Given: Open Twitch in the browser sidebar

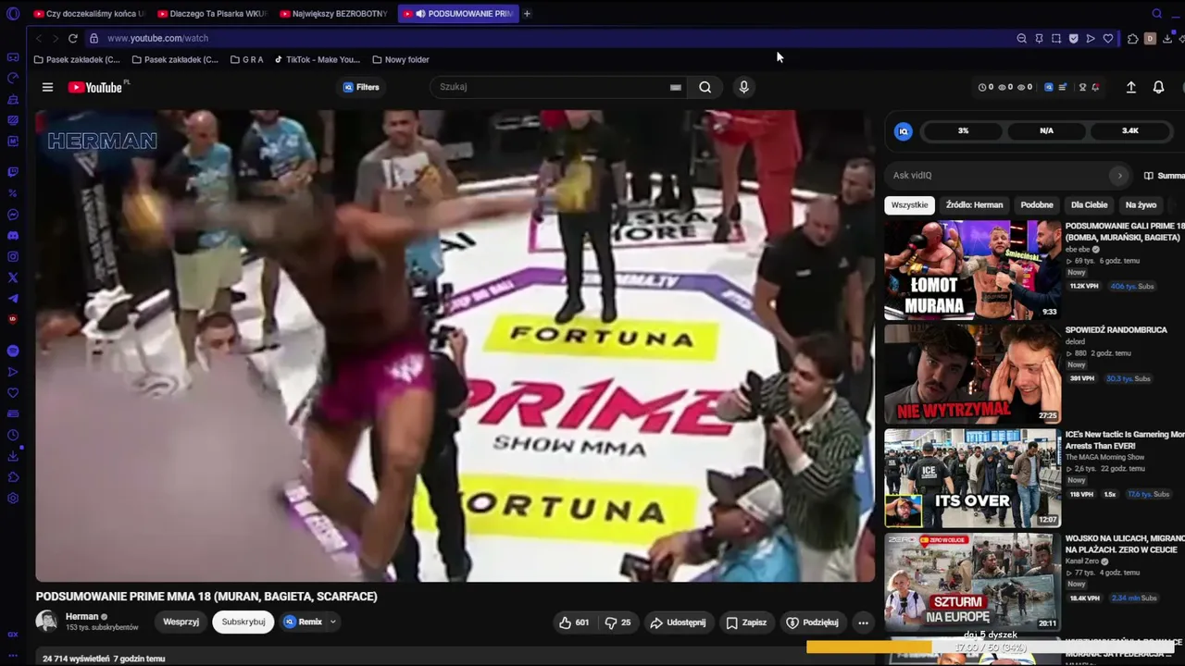Looking at the screenshot, I should click(x=13, y=172).
